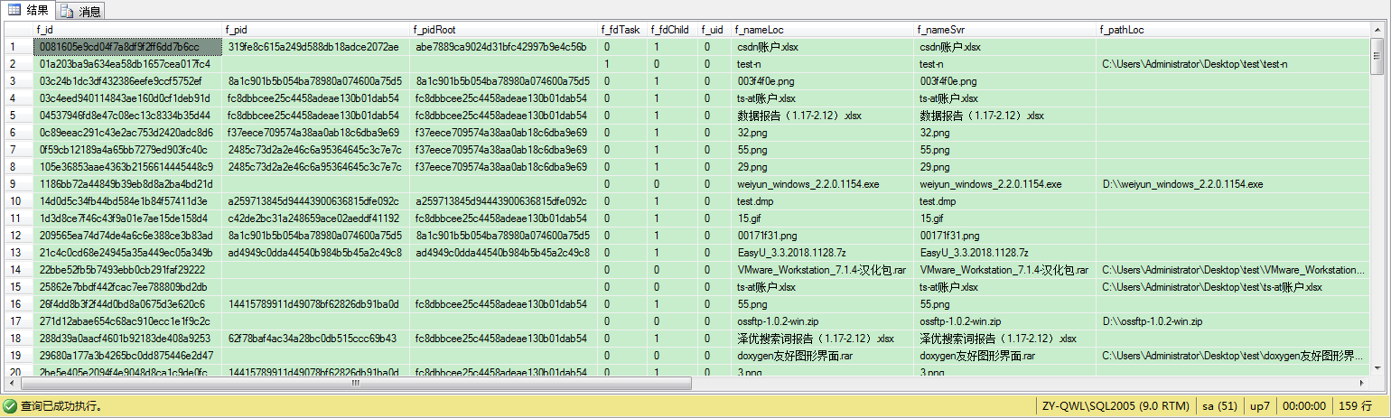The width and height of the screenshot is (1391, 418).
Task: Click f_id cell starting 01a203ba9a634ea58db
Action: [127, 63]
